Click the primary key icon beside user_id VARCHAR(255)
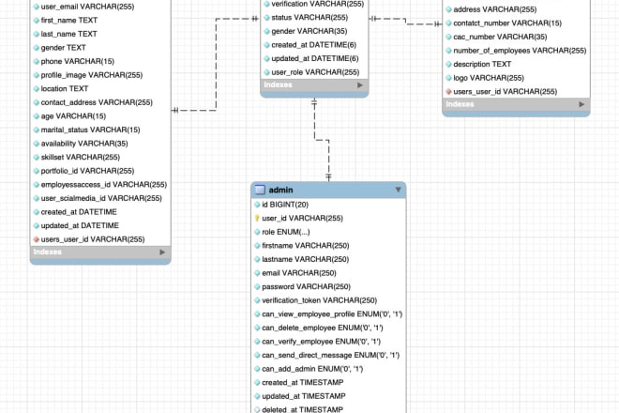 257,218
